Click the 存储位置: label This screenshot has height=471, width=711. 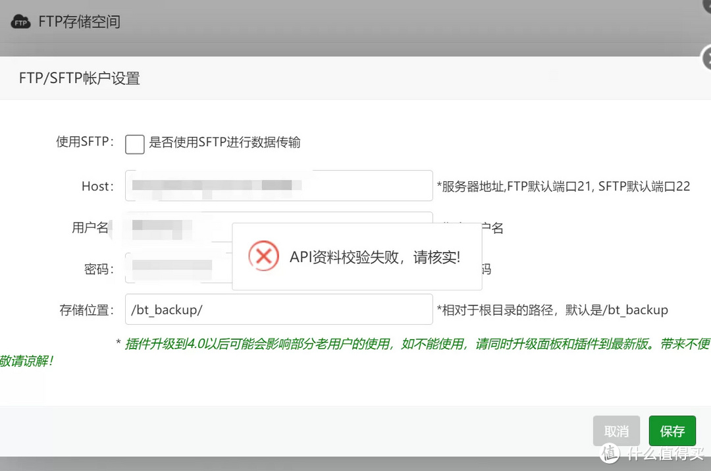point(87,310)
